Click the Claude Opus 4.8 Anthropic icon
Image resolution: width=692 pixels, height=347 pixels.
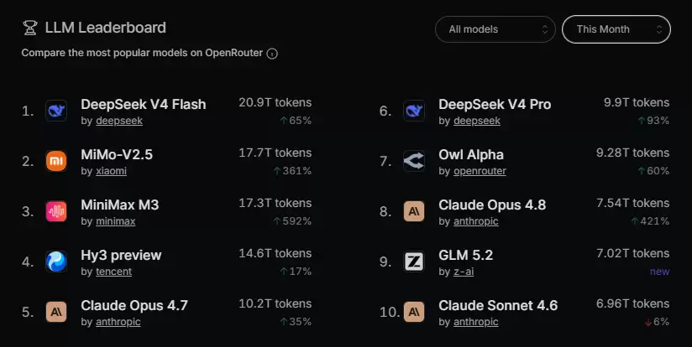click(414, 211)
